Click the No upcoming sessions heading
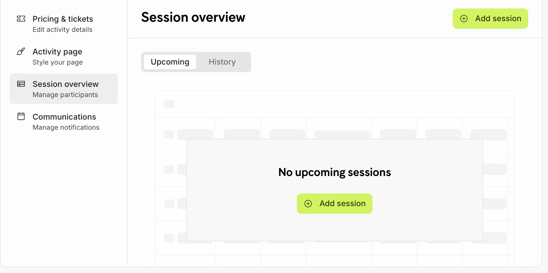The width and height of the screenshot is (548, 273). [334, 172]
